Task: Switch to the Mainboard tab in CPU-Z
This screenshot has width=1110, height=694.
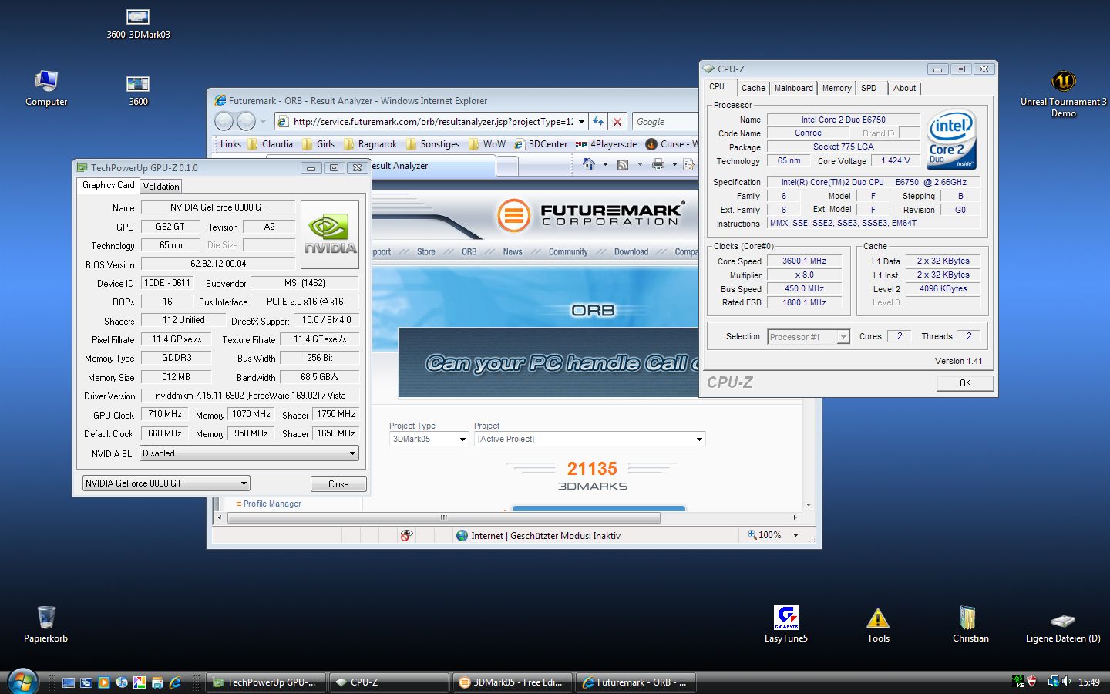Action: [x=793, y=88]
